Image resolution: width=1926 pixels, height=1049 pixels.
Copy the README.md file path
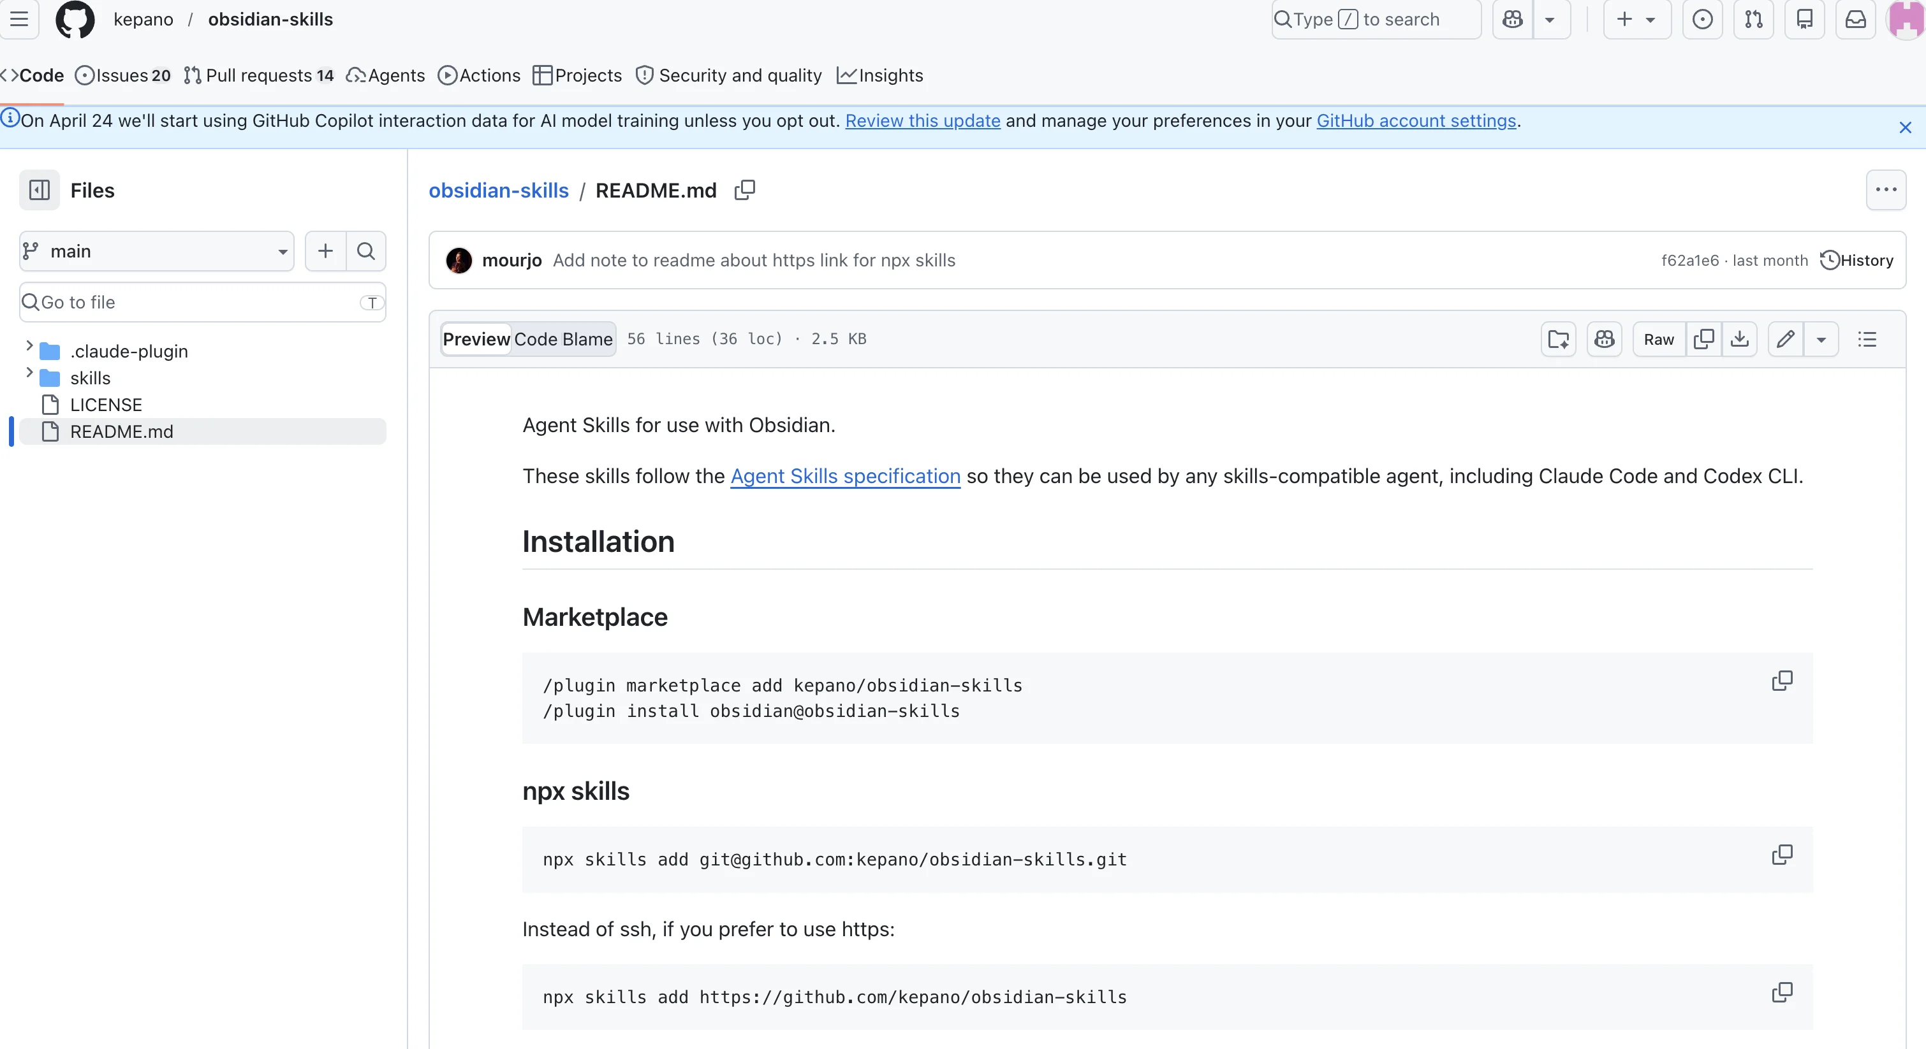click(x=745, y=191)
